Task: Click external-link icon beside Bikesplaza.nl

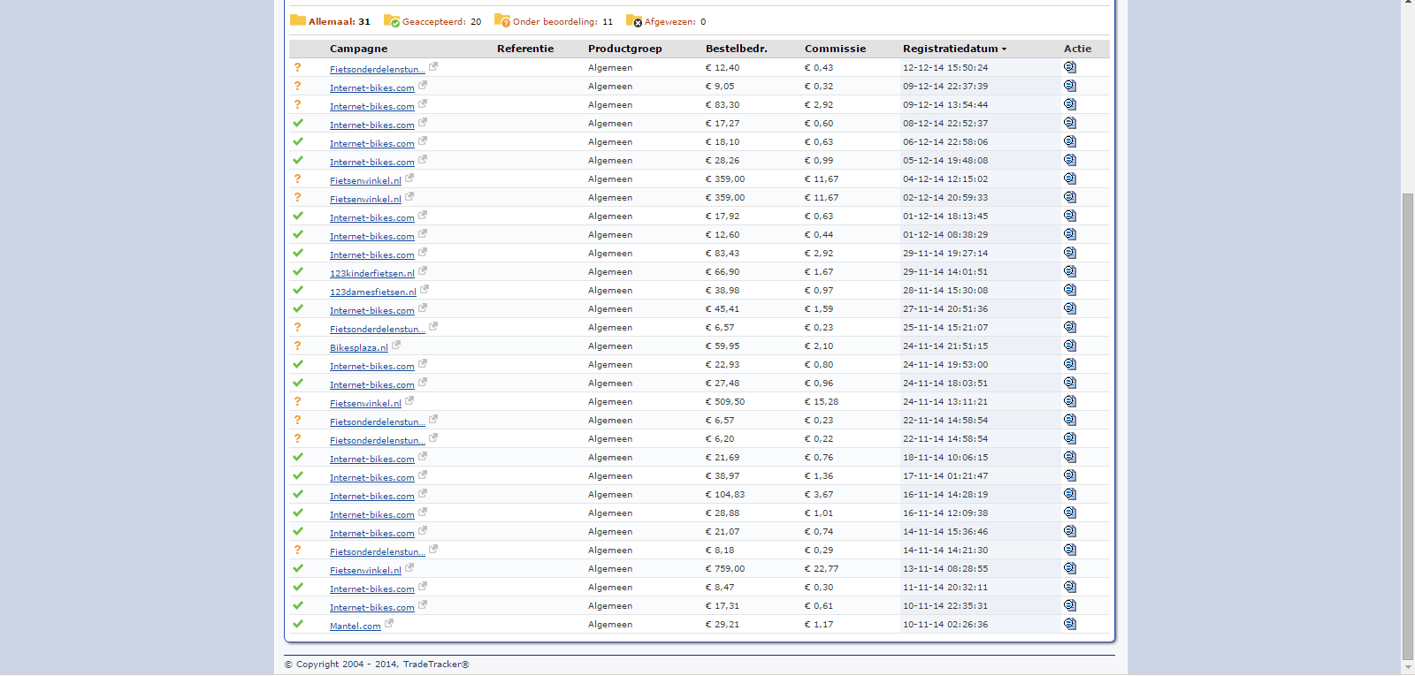Action: 396,345
